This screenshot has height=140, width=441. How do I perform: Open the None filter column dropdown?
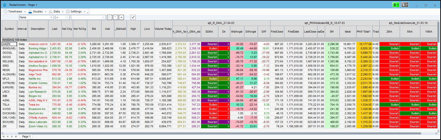point(36,17)
